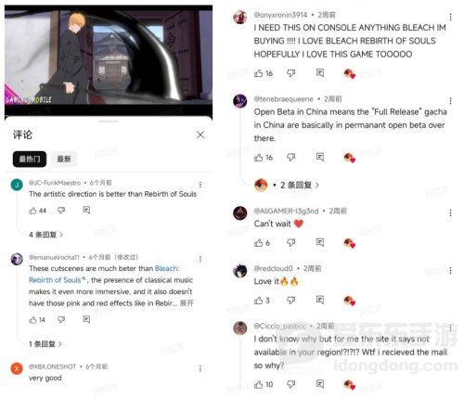Dislike the redcloud0 'Love it' comment
The width and height of the screenshot is (464, 398).
tap(290, 300)
